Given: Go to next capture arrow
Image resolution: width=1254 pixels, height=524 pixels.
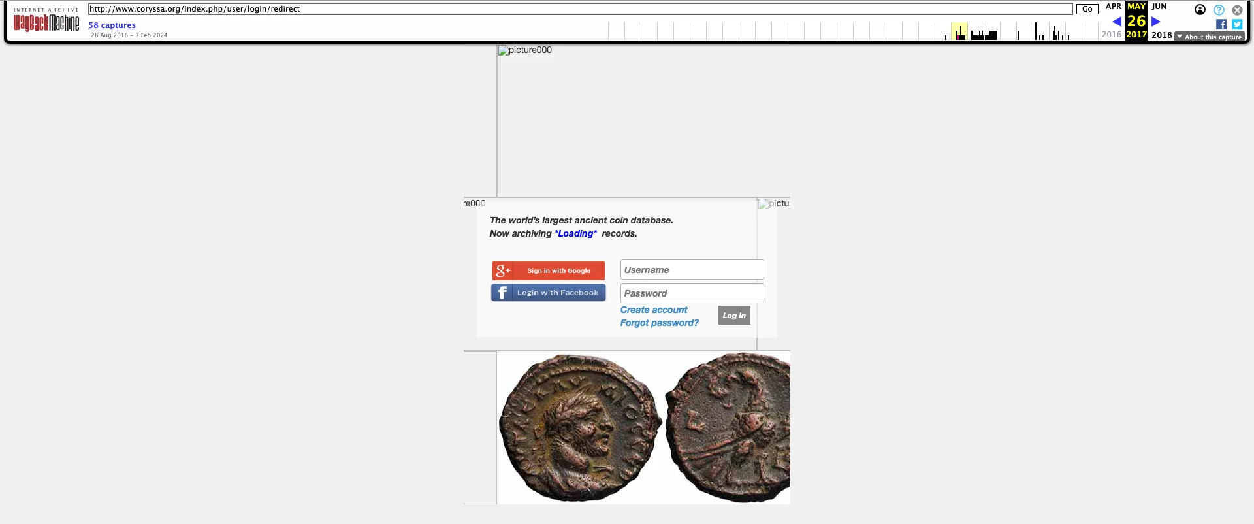Looking at the screenshot, I should tap(1156, 22).
